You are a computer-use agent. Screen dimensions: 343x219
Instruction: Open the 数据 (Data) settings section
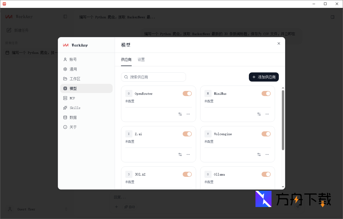coord(73,117)
